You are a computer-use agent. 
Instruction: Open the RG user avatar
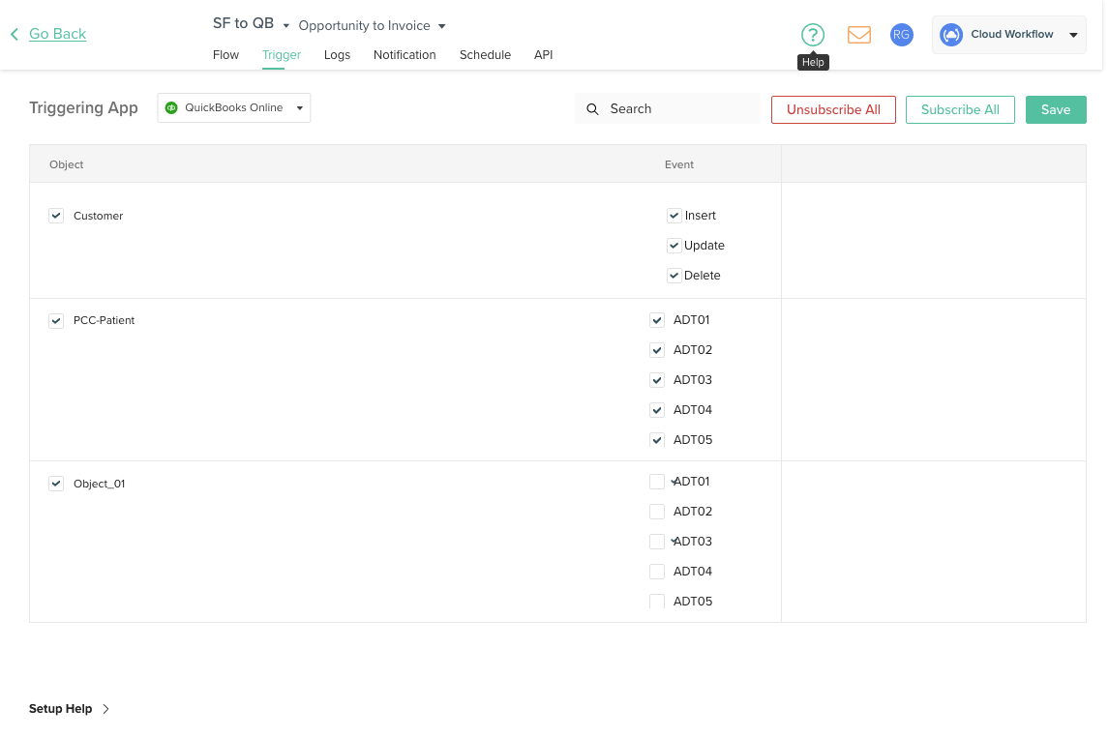(901, 35)
